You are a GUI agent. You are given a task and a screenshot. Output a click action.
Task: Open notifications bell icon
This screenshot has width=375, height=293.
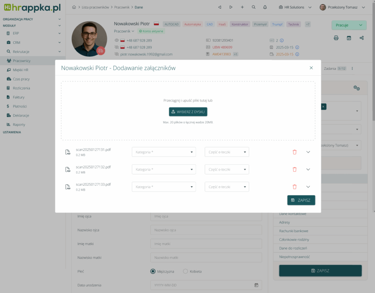pos(265,7)
